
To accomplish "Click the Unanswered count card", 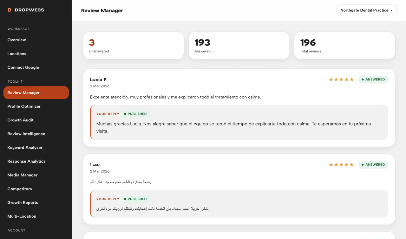I will (x=134, y=45).
